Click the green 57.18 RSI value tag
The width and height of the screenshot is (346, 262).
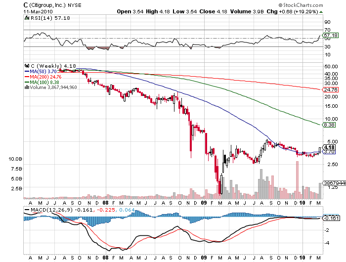pos(330,35)
